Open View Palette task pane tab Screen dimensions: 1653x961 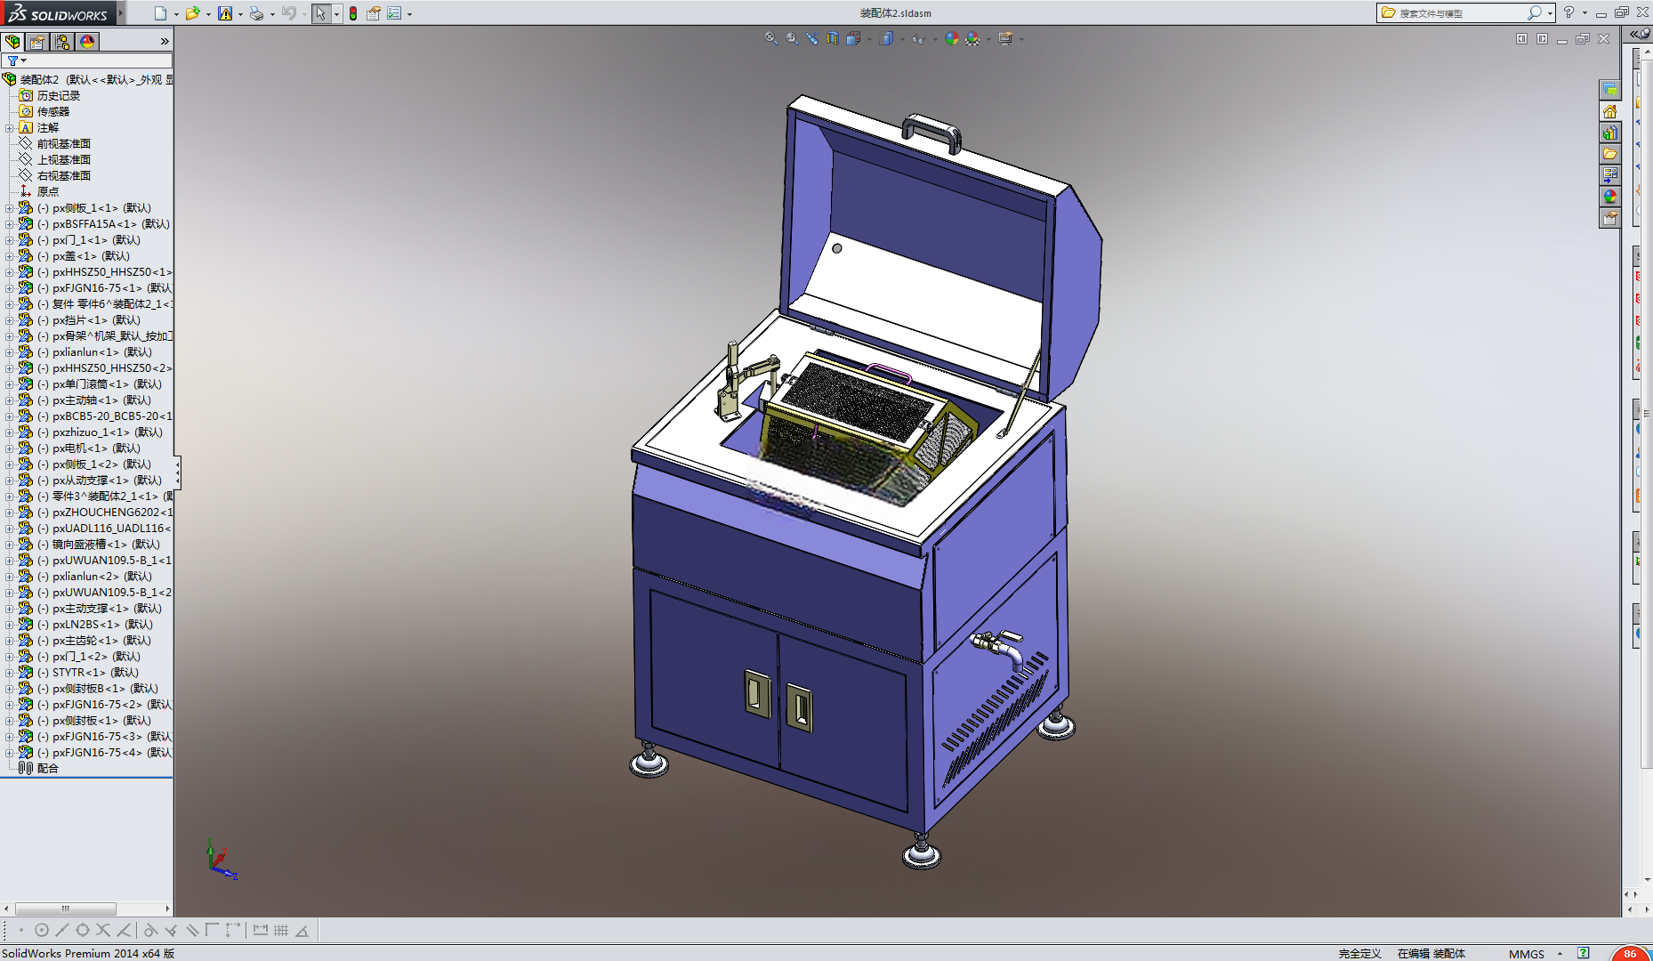(x=1609, y=175)
